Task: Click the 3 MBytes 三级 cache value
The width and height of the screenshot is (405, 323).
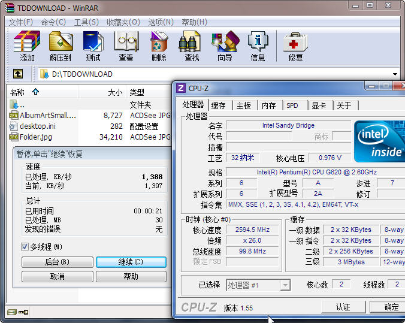Action: (x=351, y=262)
